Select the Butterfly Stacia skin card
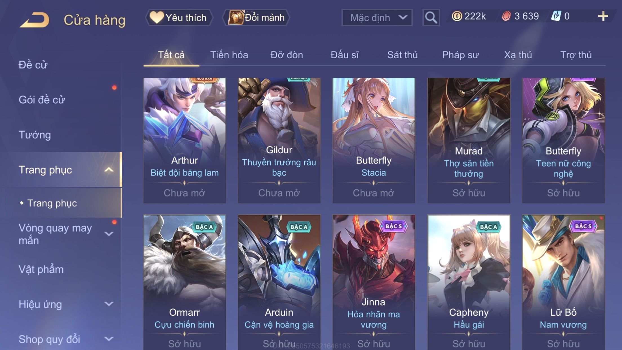Screen dimensions: 622x350 (374, 140)
